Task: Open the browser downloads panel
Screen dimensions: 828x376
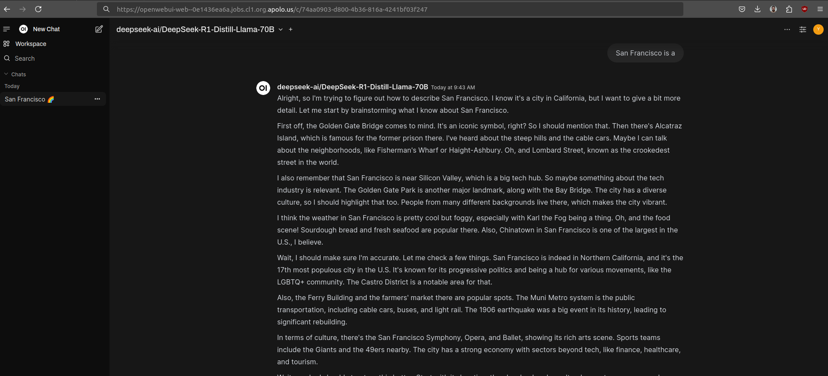Action: tap(758, 9)
